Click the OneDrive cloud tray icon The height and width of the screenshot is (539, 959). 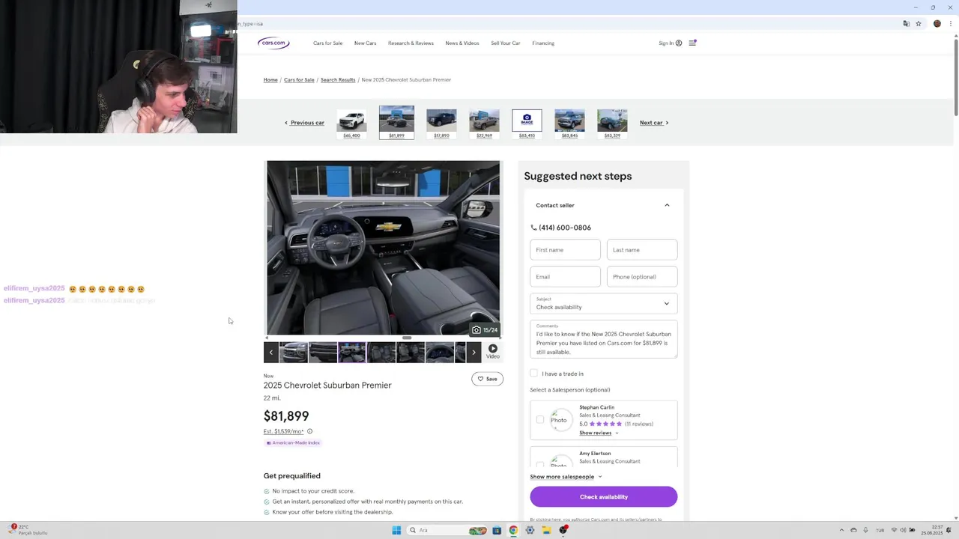coord(853,530)
